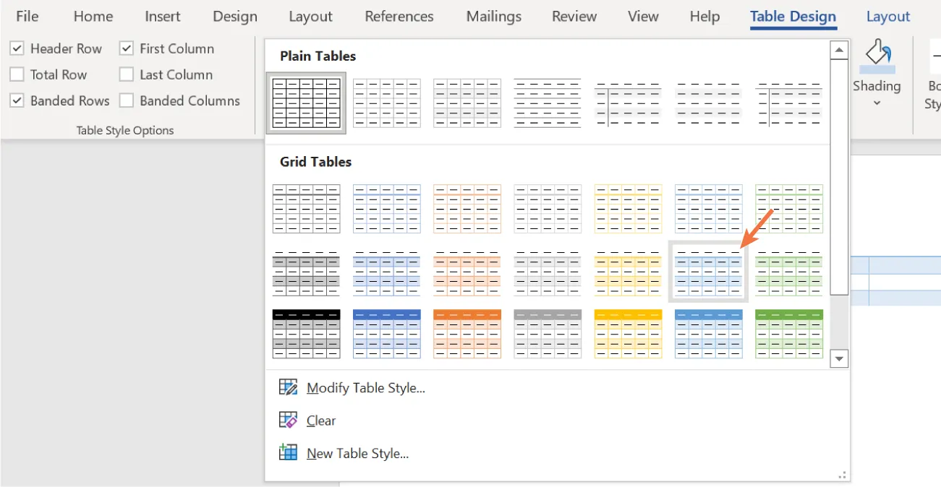The height and width of the screenshot is (487, 941).
Task: Enable the Total Row checkbox
Action: pos(17,74)
